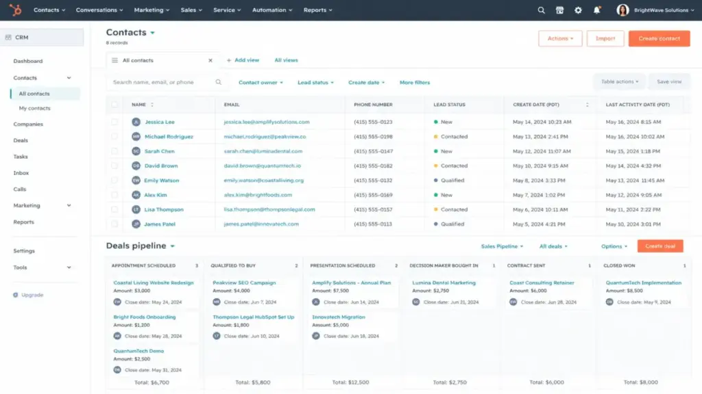Click Emily Watson's avatar icon
Viewport: 702px width, 394px height.
point(136,181)
